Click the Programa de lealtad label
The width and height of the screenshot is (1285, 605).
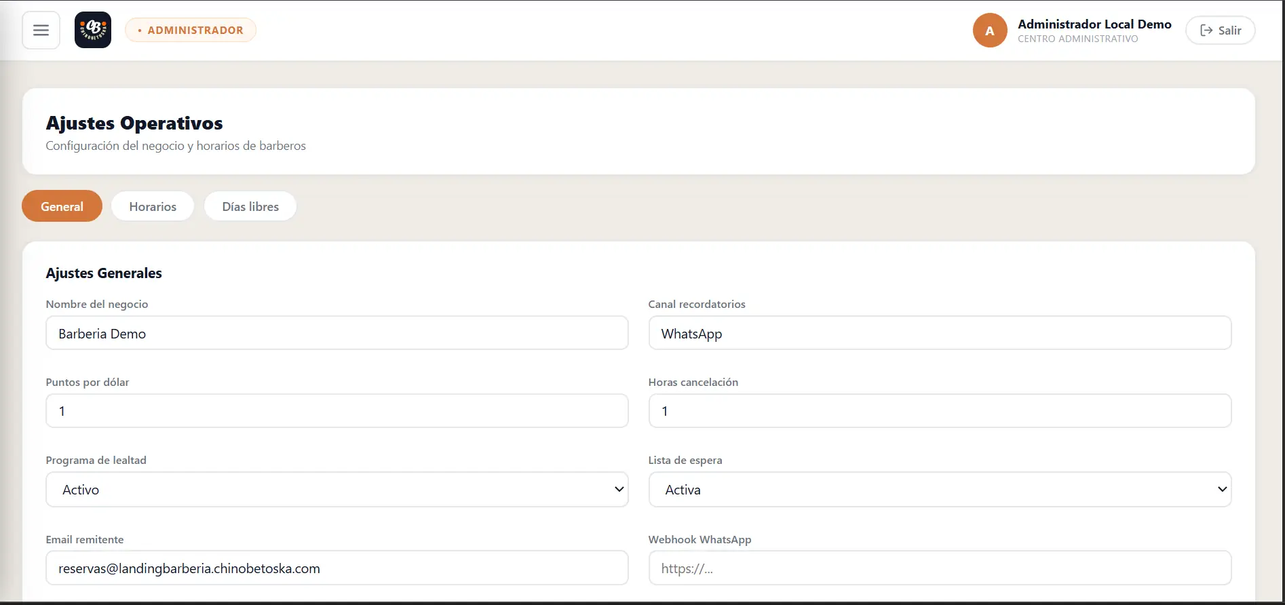point(96,460)
